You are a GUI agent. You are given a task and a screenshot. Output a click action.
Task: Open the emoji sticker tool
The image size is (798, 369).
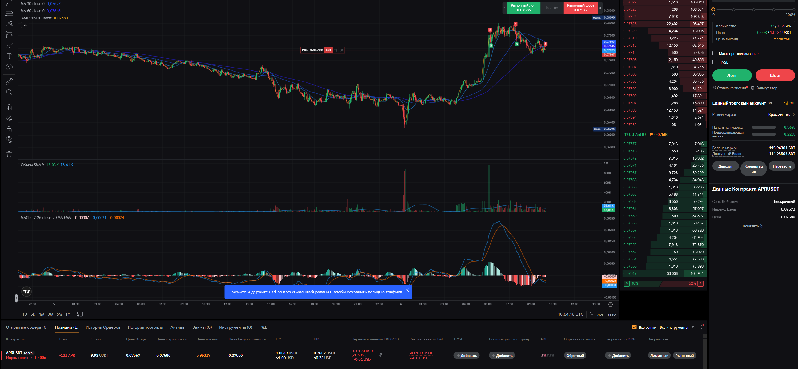point(9,67)
